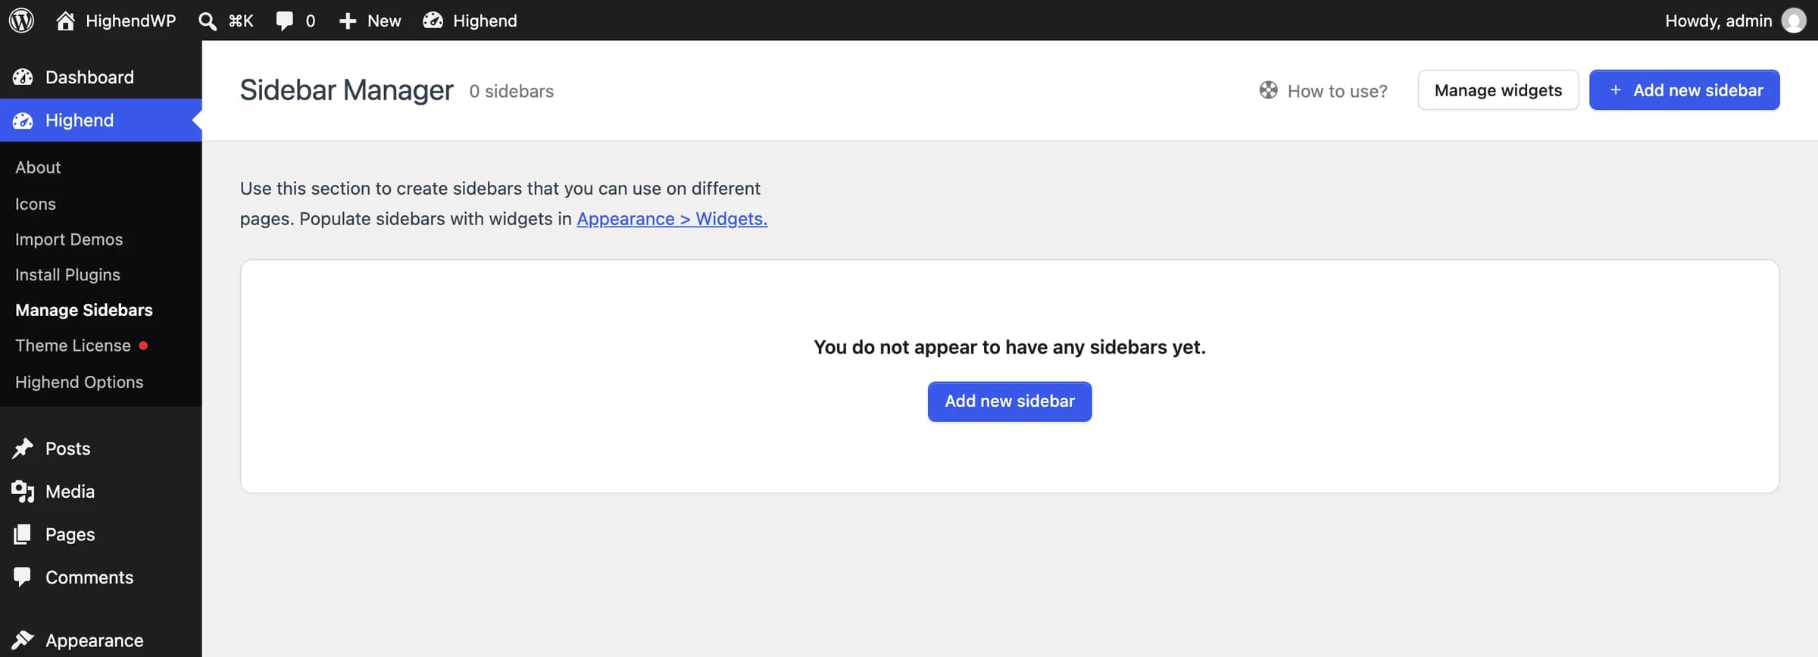This screenshot has height=657, width=1818.
Task: Select Manage Sidebars submenu item
Action: (x=84, y=310)
